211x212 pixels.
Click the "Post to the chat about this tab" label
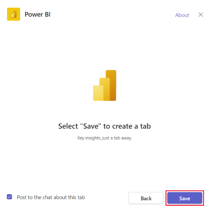pyautogui.click(x=51, y=197)
